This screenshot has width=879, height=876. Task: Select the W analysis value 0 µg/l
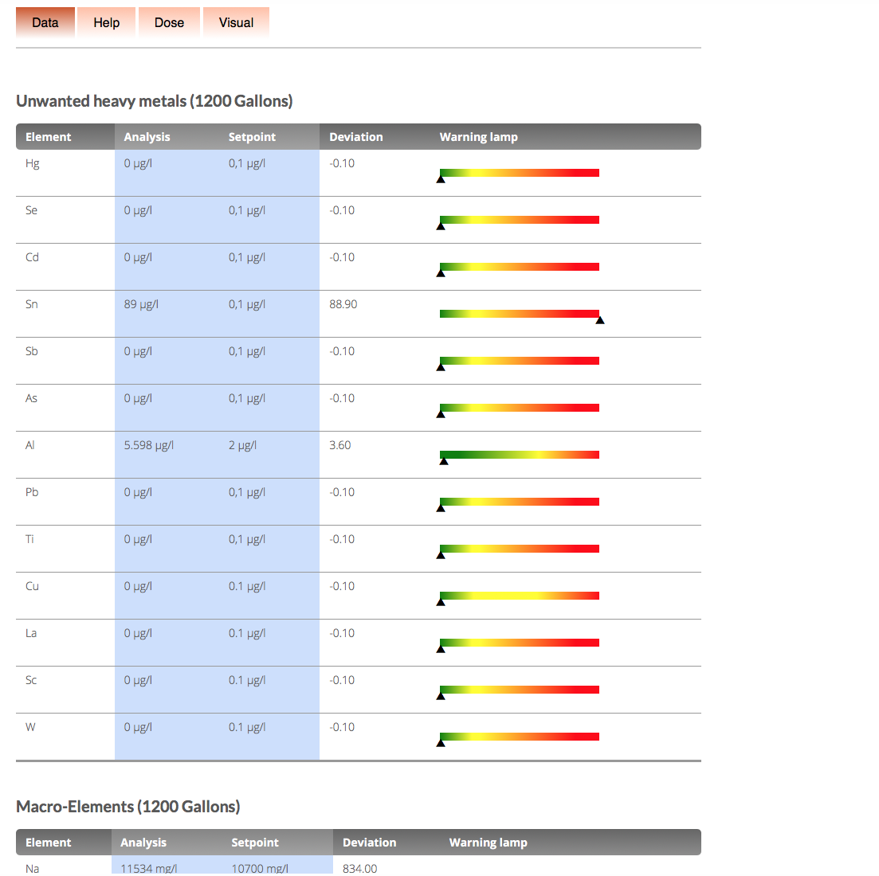coord(138,728)
